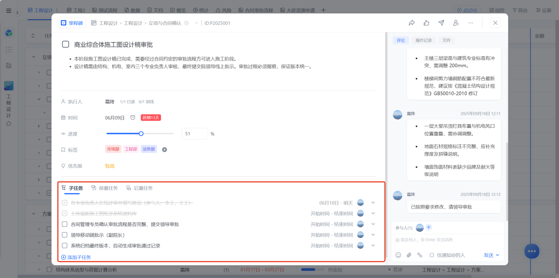This screenshot has height=278, width=559.
Task: Select the 前置任务 tab
Action: tap(104, 188)
